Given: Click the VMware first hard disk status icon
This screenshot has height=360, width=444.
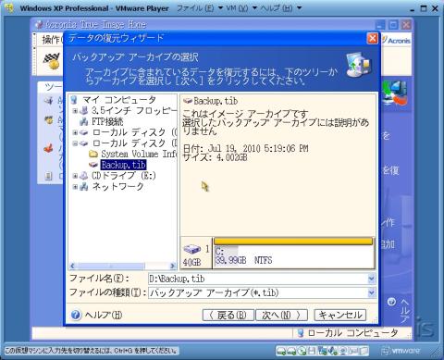Looking at the screenshot, I should tap(281, 351).
